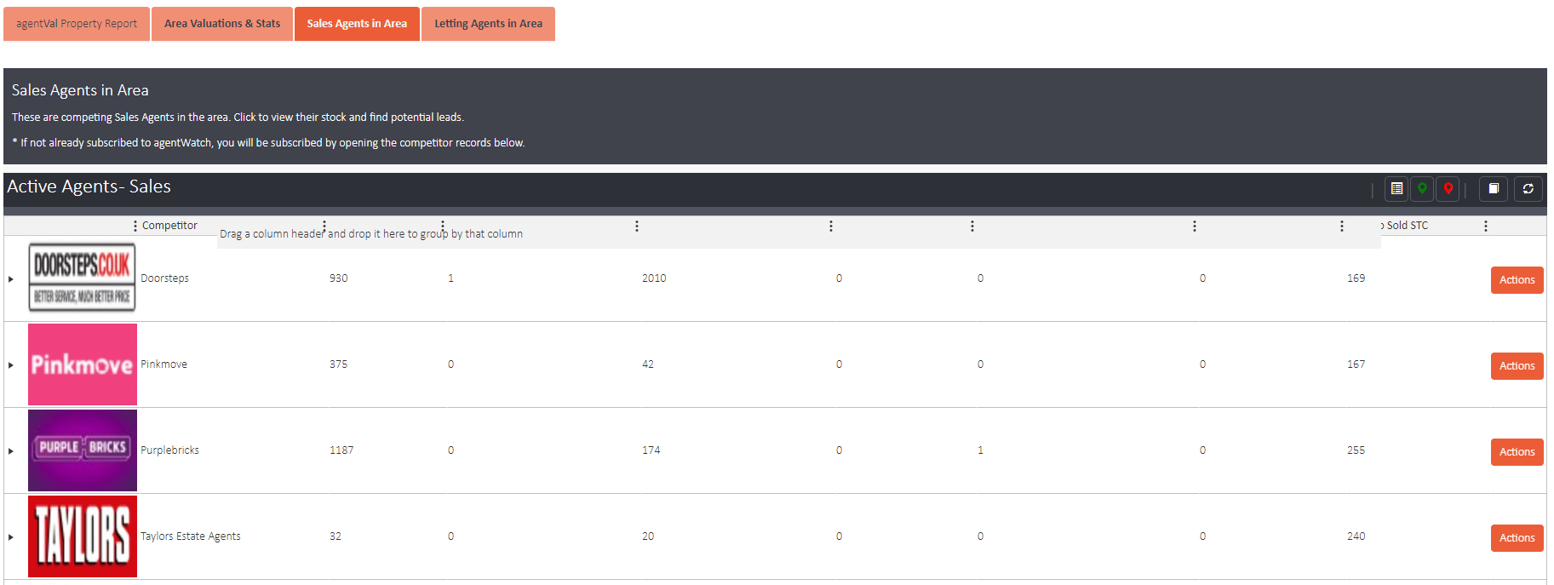Viewport: 1554px width, 585px height.
Task: Open column menu right of Sold STC
Action: pyautogui.click(x=1486, y=226)
